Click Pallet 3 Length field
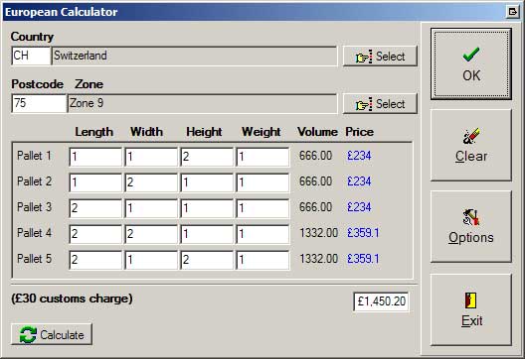The height and width of the screenshot is (359, 525). pos(95,208)
